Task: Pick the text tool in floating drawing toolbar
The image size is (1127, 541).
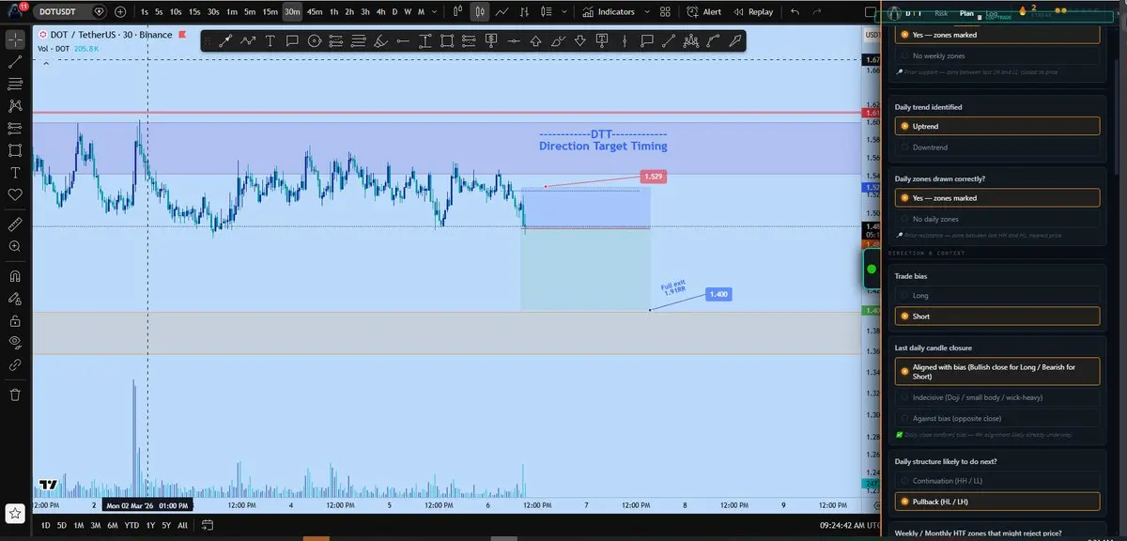Action: pos(270,40)
